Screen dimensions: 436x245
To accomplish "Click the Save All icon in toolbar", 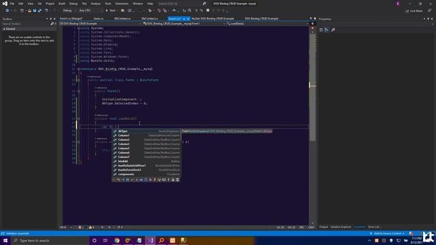I will tap(40, 11).
